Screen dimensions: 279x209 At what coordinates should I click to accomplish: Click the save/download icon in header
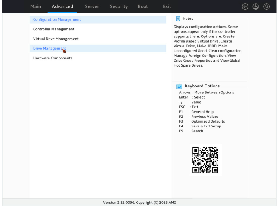(256, 7)
